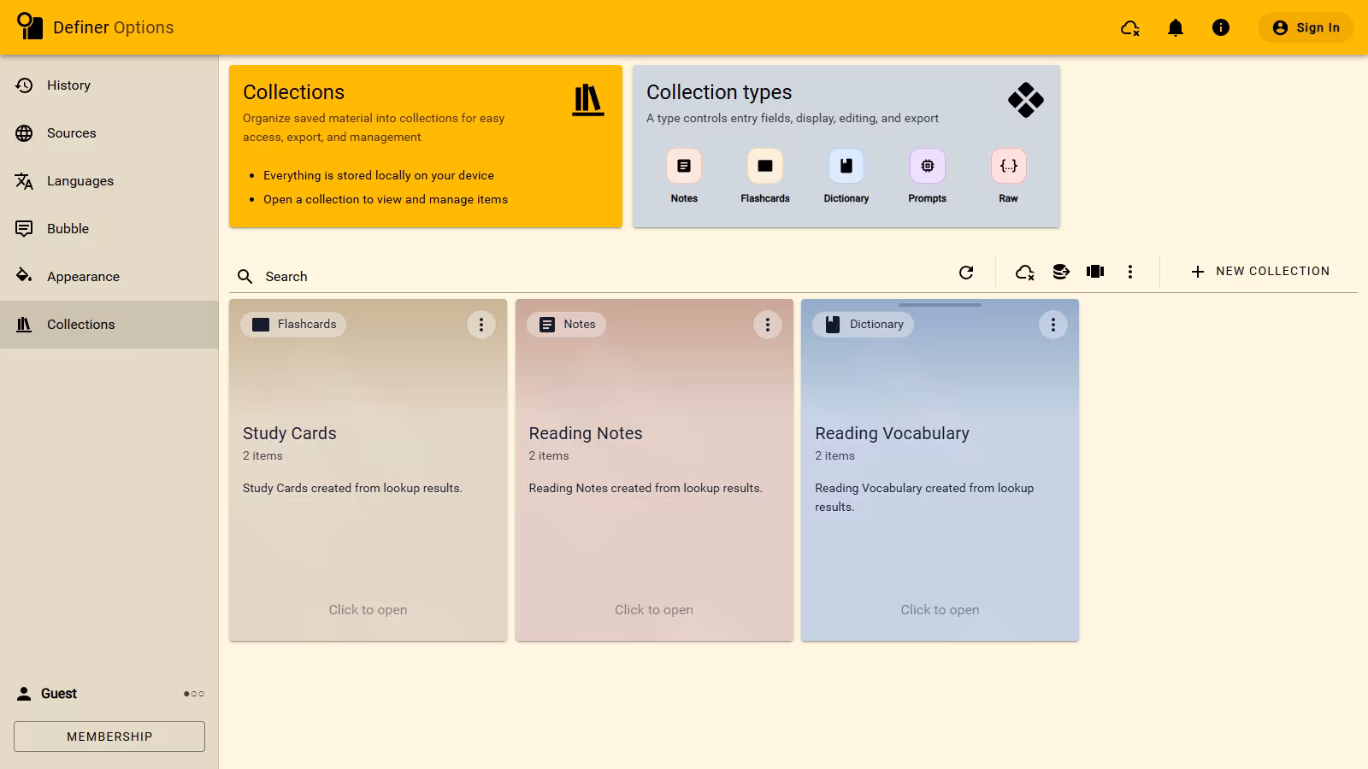This screenshot has width=1368, height=769.
Task: Select the Flashcards collection type icon
Action: (x=765, y=166)
